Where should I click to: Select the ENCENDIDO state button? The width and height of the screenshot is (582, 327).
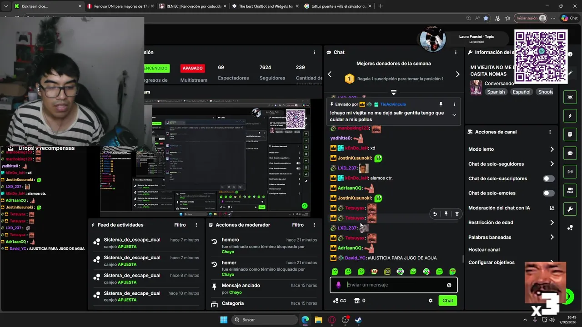(x=156, y=68)
